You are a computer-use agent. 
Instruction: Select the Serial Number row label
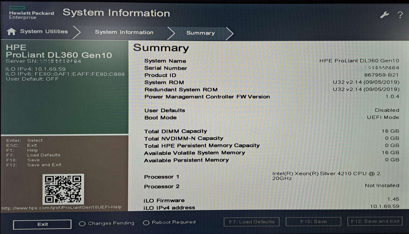pos(166,68)
